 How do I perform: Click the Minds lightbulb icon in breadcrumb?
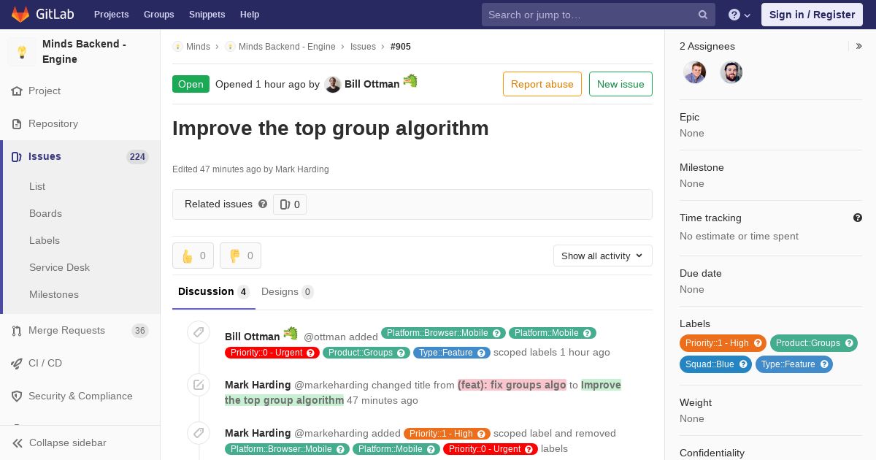point(177,47)
